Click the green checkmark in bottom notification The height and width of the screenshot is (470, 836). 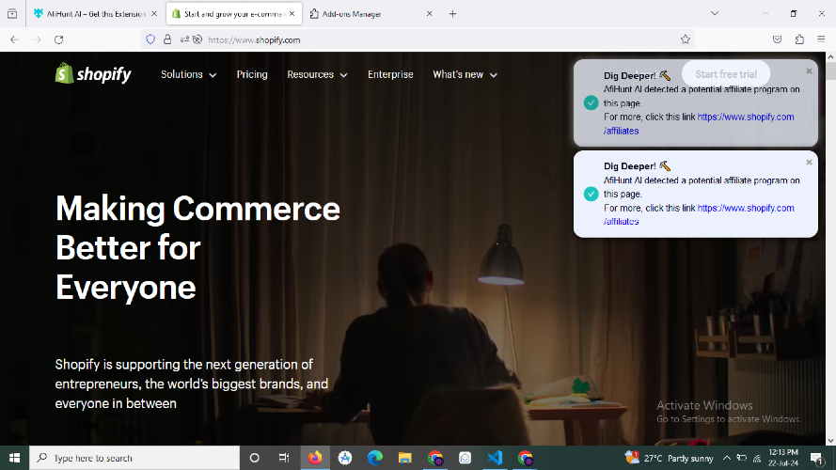pyautogui.click(x=591, y=194)
